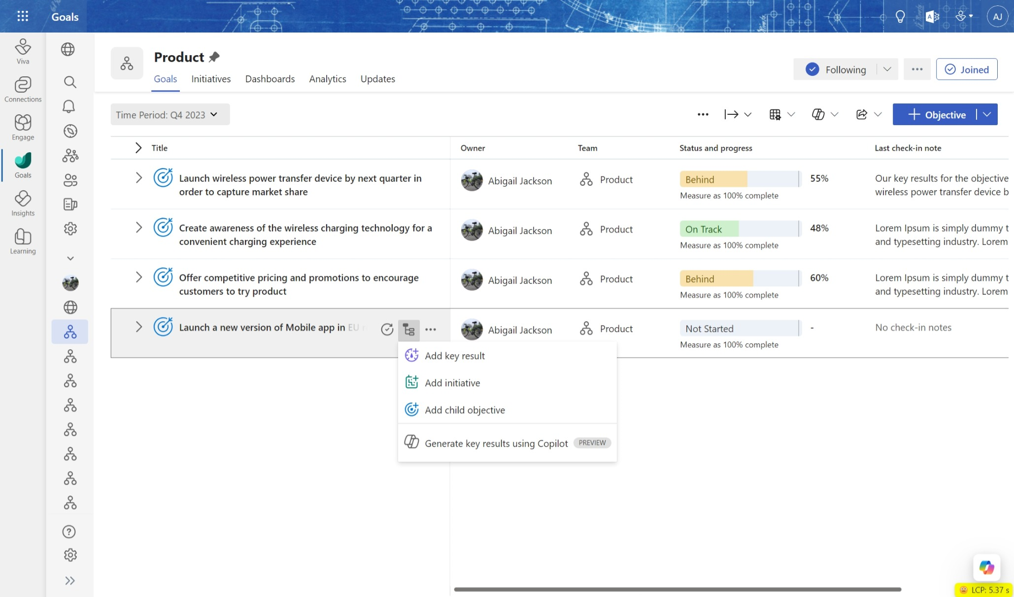This screenshot has width=1014, height=597.
Task: Click the Add child objective menu option
Action: point(465,409)
